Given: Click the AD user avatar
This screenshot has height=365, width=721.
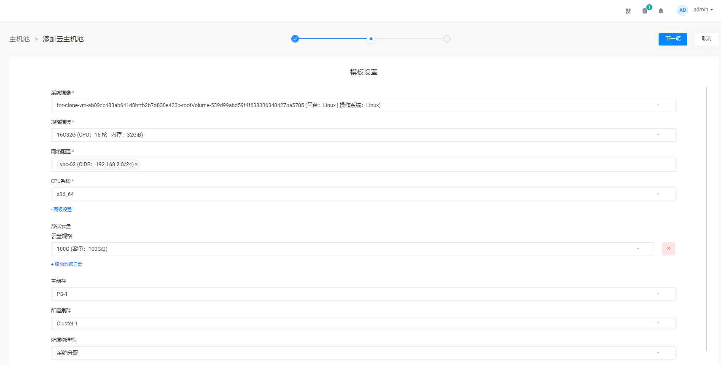Looking at the screenshot, I should (682, 10).
